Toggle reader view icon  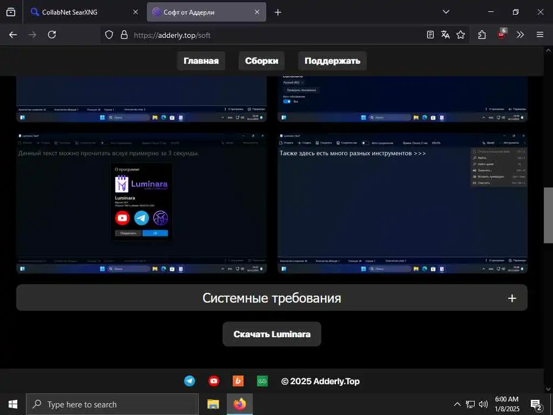coord(430,35)
